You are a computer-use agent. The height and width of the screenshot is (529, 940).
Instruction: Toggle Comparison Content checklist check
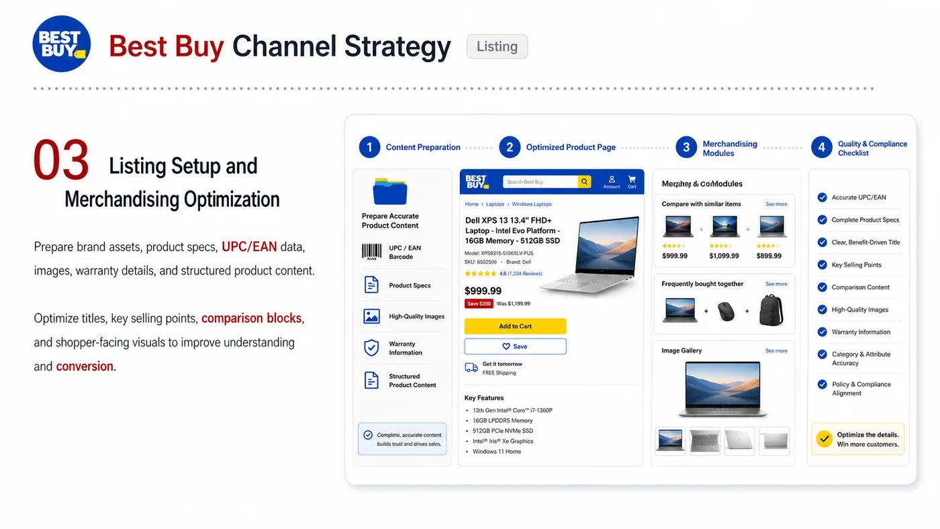coord(822,287)
